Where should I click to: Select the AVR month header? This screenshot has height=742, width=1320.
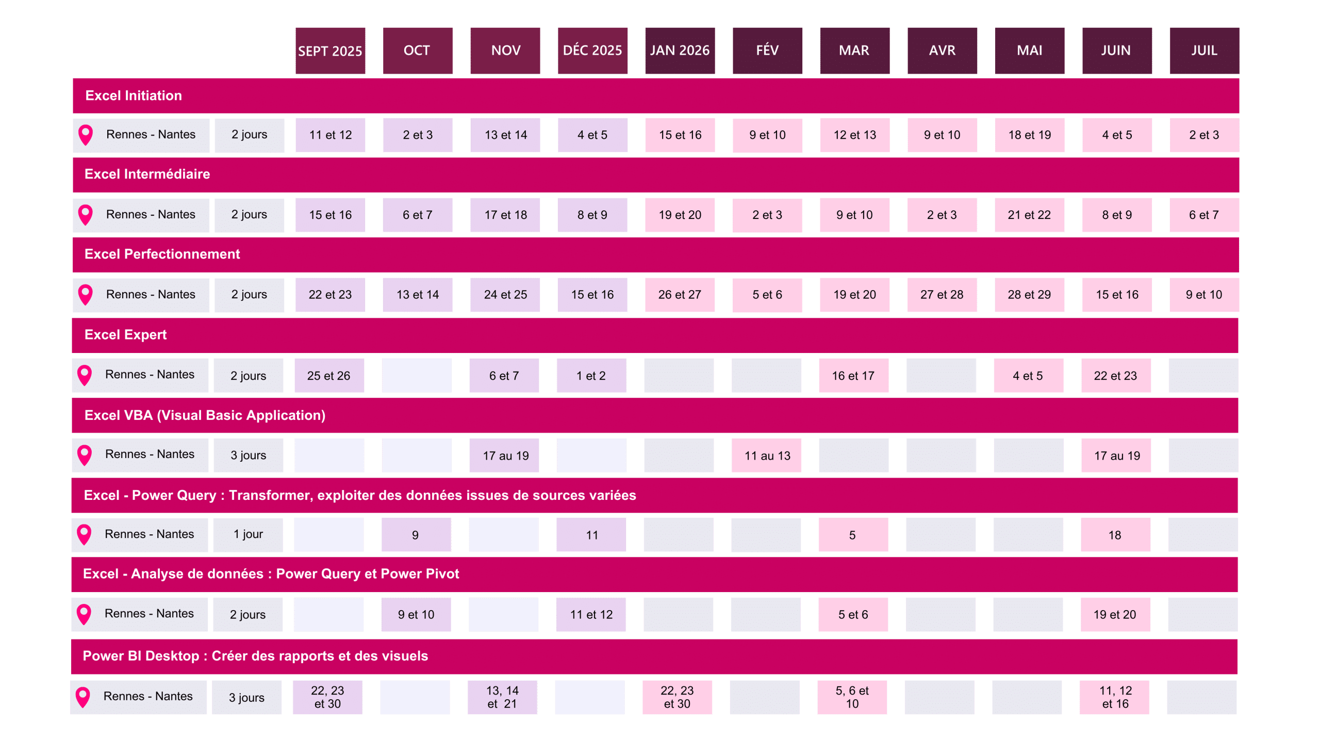point(942,50)
